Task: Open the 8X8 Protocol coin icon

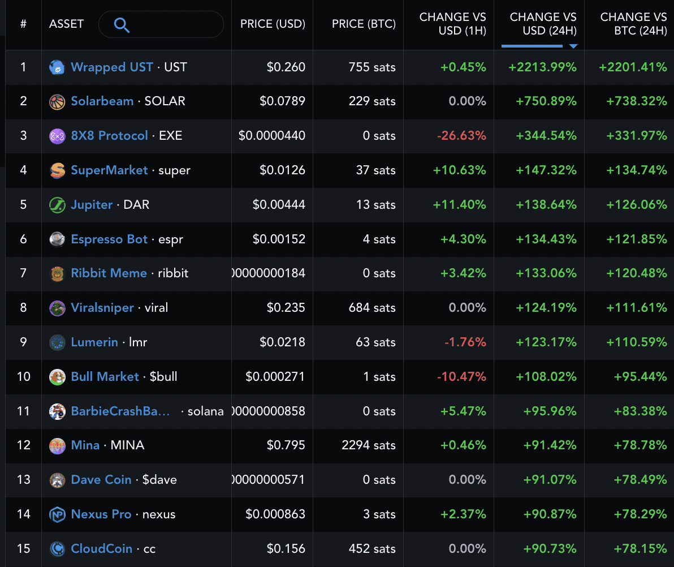Action: pyautogui.click(x=57, y=136)
